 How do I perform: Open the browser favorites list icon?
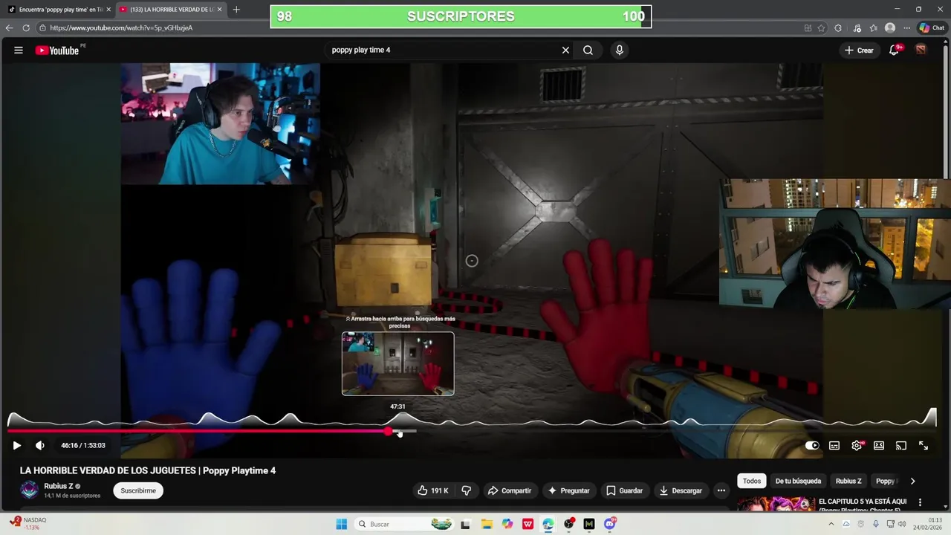[x=873, y=27]
